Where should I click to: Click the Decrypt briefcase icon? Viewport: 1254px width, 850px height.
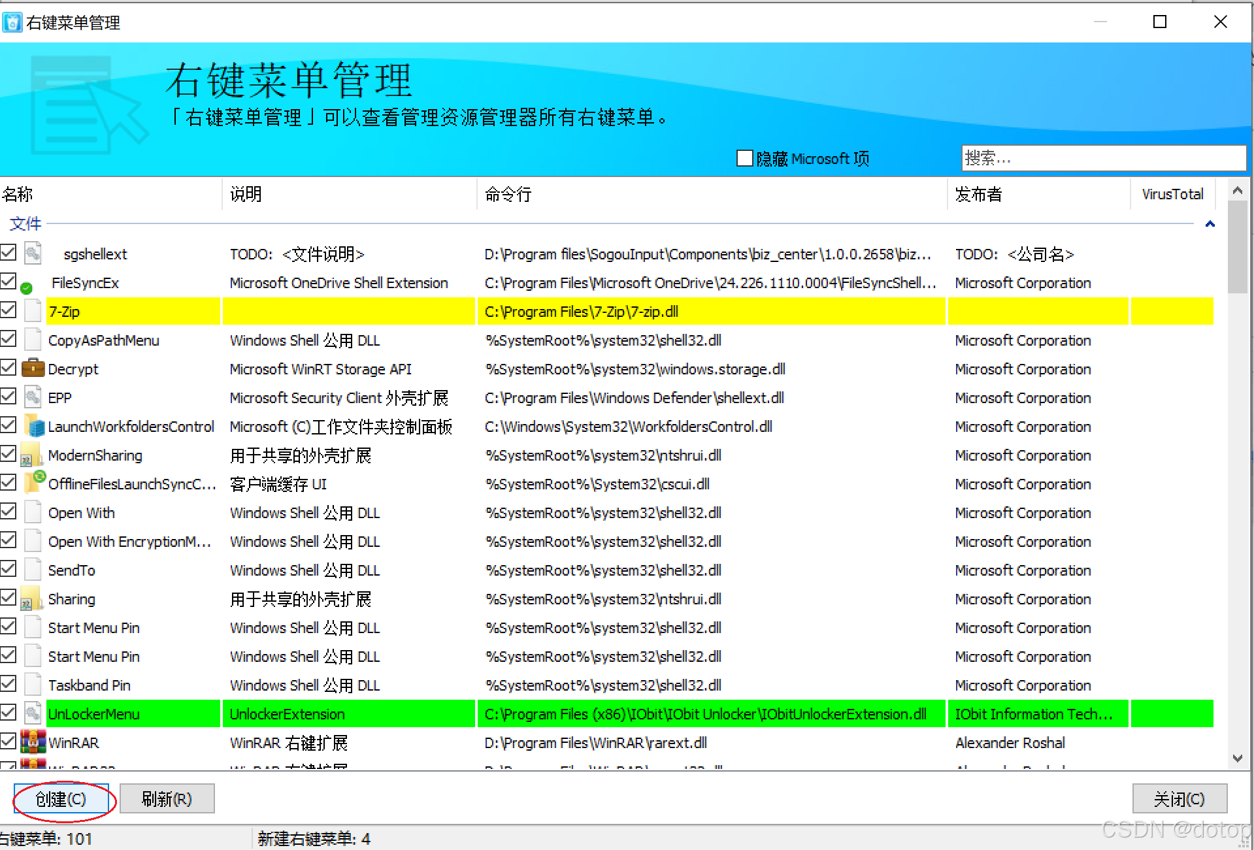(x=33, y=368)
